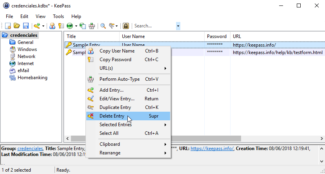Click the Open database folder icon

coord(16,26)
